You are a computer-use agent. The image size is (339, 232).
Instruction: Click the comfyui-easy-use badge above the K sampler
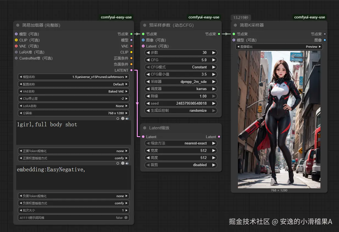pos(310,17)
